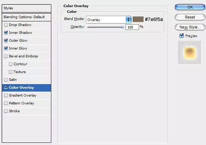Viewport: 206px width, 145px height.
Task: Click the Opacity percentage input field
Action: 132,27
